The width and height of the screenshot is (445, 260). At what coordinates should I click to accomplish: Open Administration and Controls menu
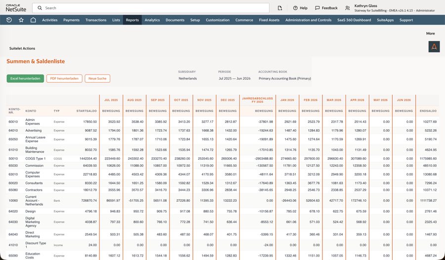308,20
